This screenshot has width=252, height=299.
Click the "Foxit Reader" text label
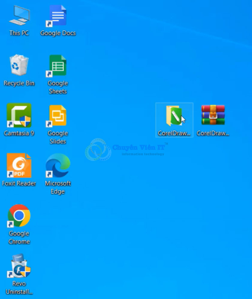click(x=19, y=184)
